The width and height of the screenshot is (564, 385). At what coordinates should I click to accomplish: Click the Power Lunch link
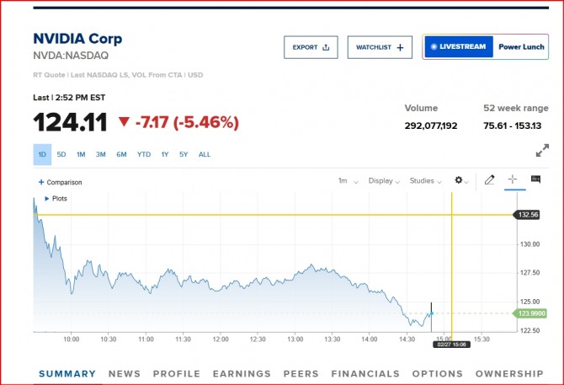[x=521, y=47]
